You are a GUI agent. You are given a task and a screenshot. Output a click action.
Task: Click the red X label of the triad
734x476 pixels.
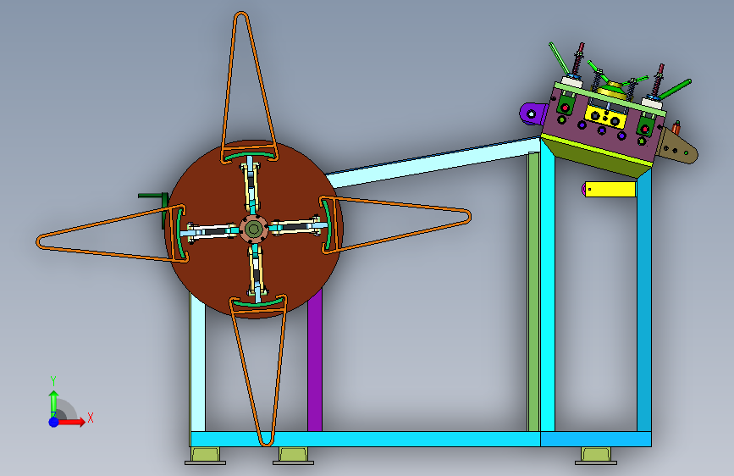(91, 418)
